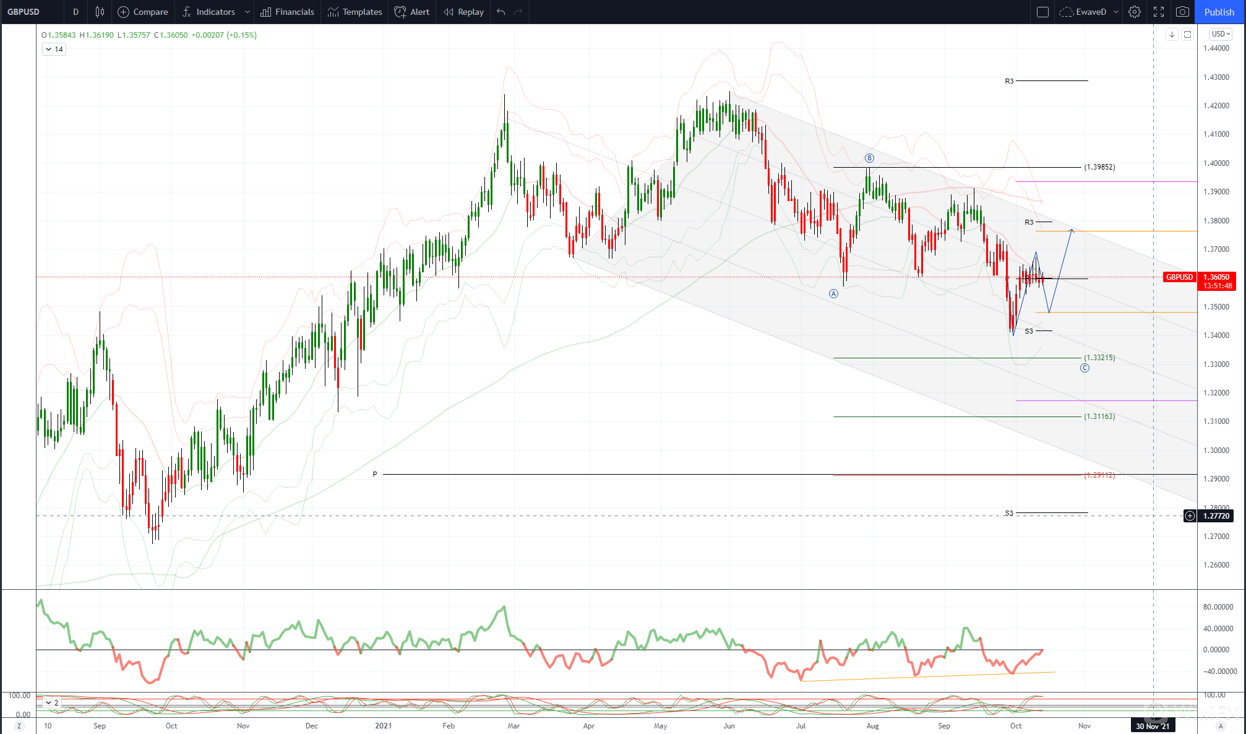The image size is (1246, 734).
Task: Click the Undo arrow icon
Action: [501, 12]
